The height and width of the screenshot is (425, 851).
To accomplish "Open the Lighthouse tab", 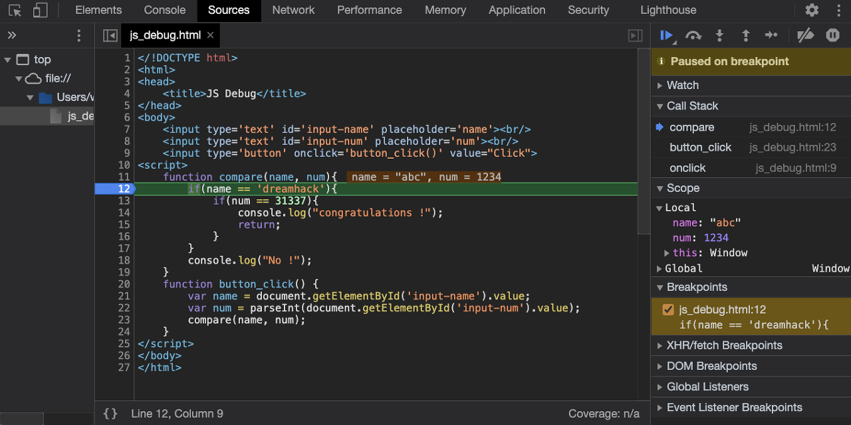I will pyautogui.click(x=668, y=11).
